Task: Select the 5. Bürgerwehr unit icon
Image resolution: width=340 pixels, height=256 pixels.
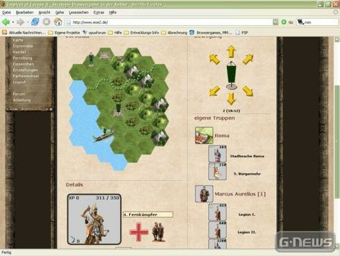Action: [x=217, y=172]
